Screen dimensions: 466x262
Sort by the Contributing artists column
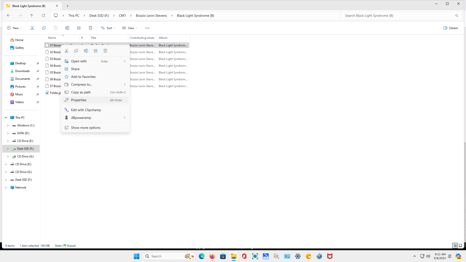click(142, 38)
